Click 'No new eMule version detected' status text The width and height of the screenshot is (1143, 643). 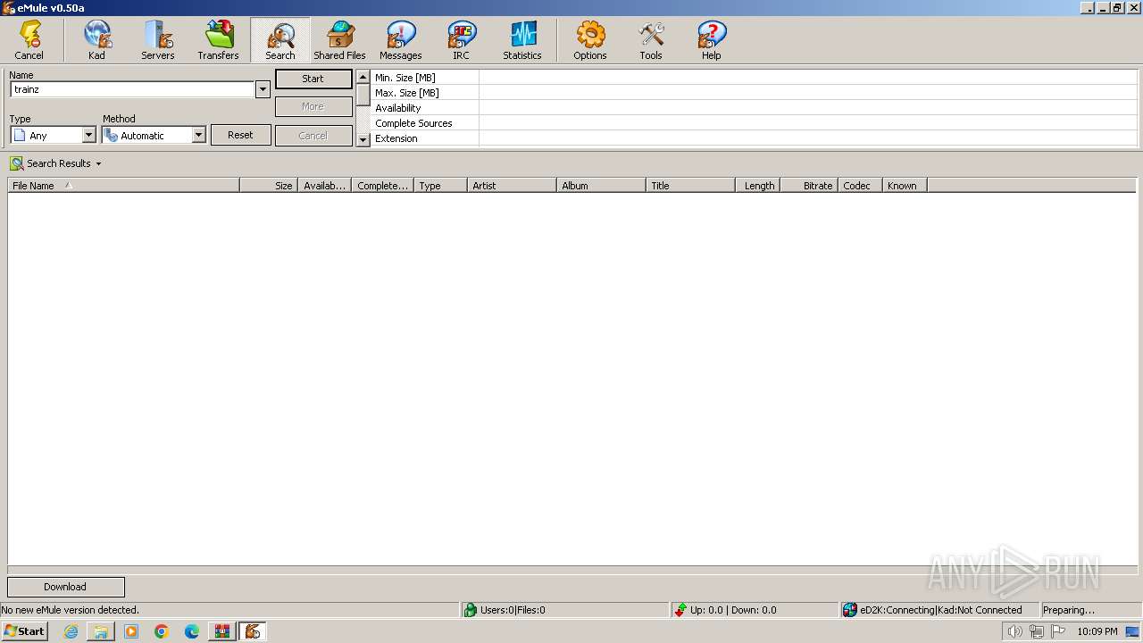pyautogui.click(x=70, y=610)
